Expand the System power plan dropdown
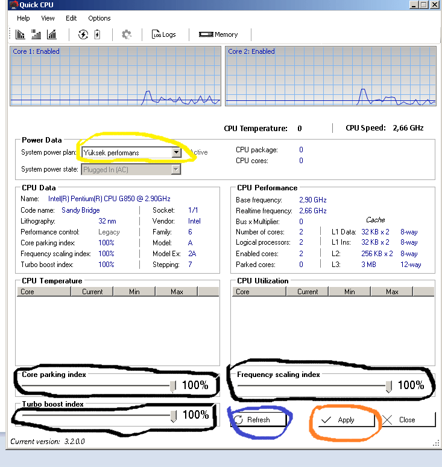 coord(176,152)
